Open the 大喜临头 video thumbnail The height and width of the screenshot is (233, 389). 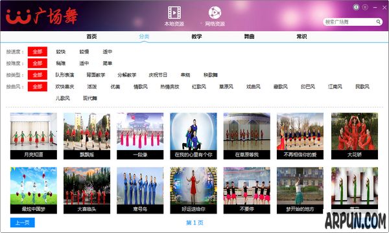[87, 190]
